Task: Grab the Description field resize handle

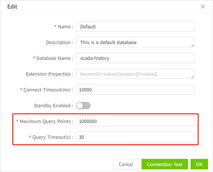Action: [193, 45]
